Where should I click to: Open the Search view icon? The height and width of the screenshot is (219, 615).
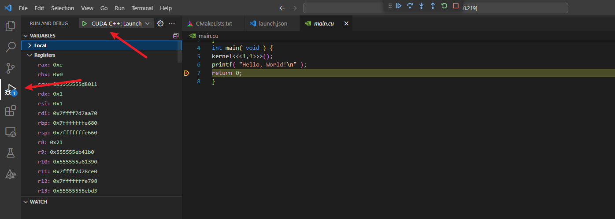[10, 47]
